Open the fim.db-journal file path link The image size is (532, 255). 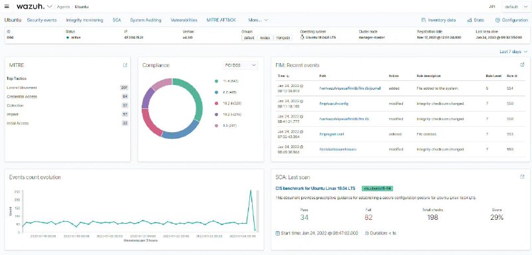coord(350,88)
